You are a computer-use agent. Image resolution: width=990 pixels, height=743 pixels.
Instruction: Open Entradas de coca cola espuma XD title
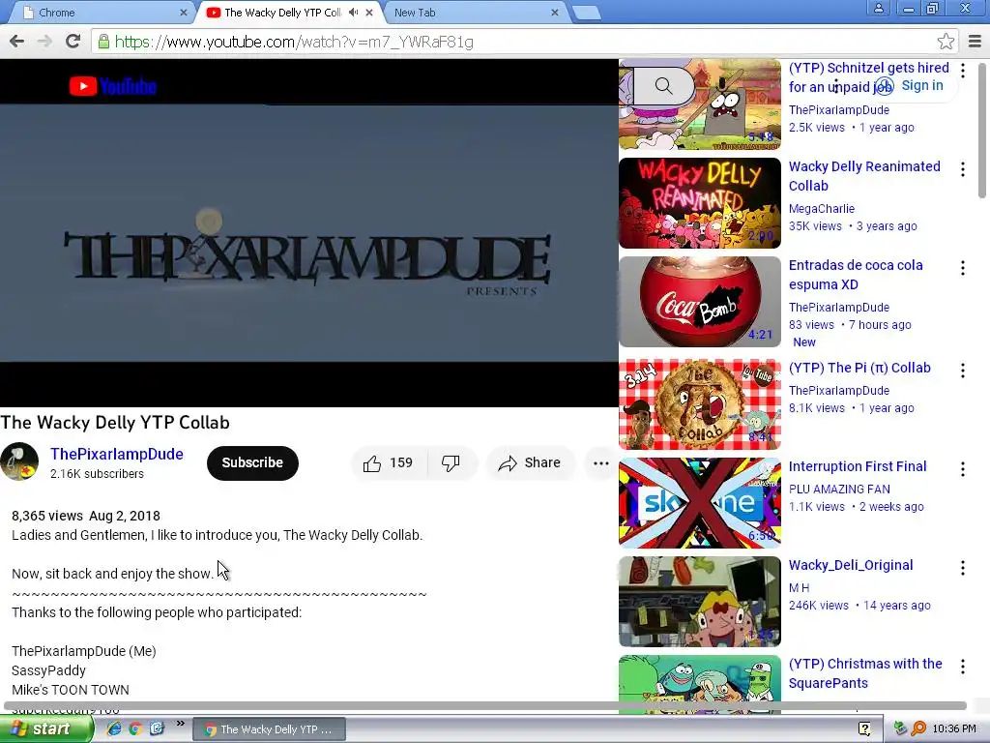point(856,275)
